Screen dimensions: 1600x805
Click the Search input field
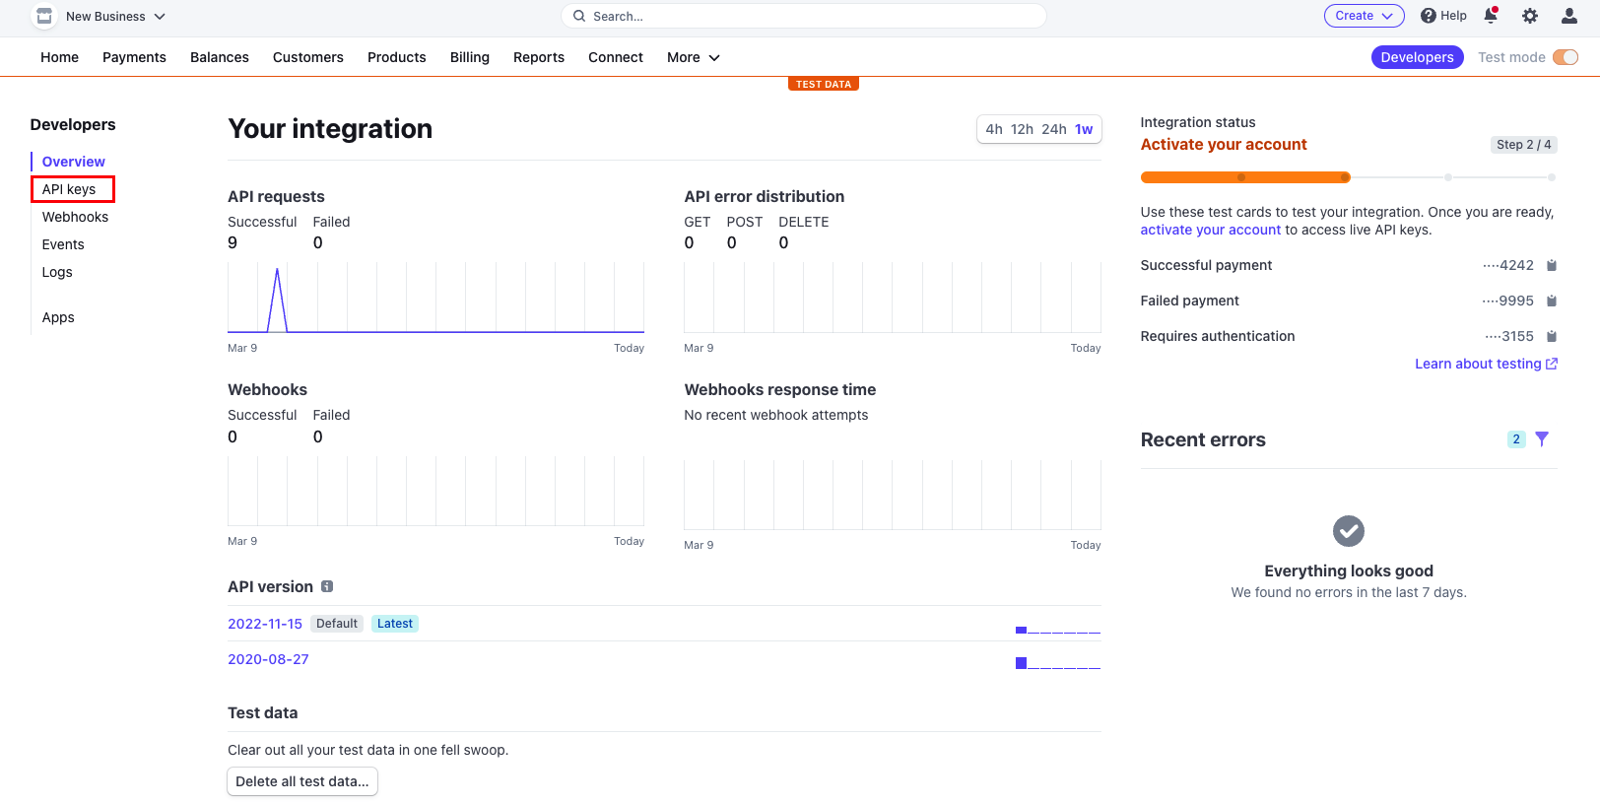click(x=803, y=16)
